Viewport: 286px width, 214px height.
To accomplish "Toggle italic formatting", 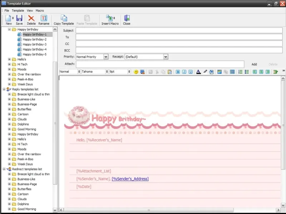I will point(184,72).
